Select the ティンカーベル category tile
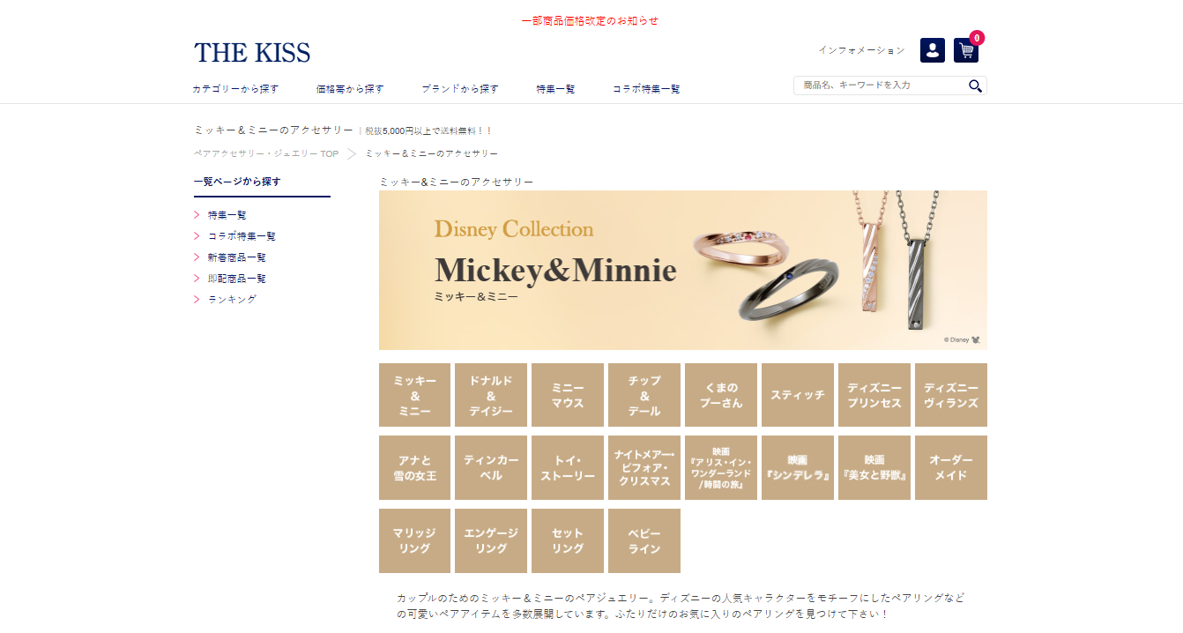 [491, 467]
